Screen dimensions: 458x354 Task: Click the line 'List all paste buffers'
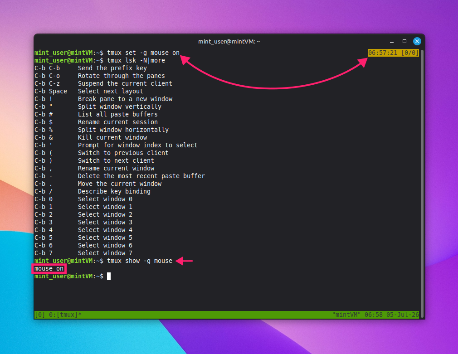pyautogui.click(x=118, y=114)
